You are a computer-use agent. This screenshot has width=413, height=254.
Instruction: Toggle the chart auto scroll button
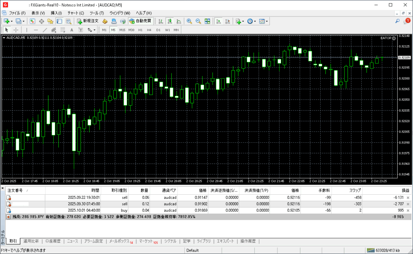click(219, 21)
